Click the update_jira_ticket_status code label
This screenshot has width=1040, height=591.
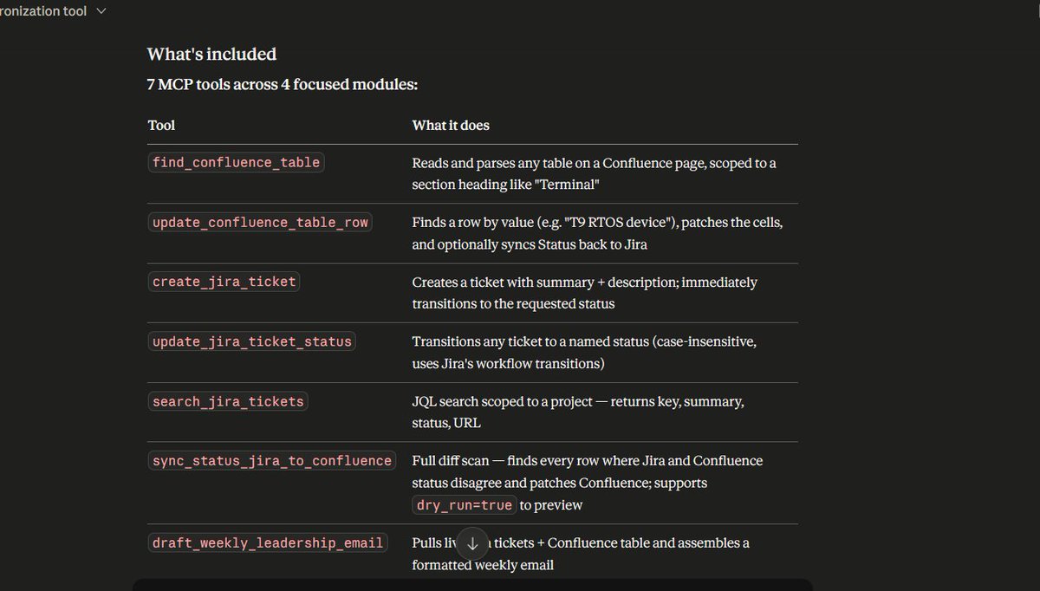pos(251,341)
